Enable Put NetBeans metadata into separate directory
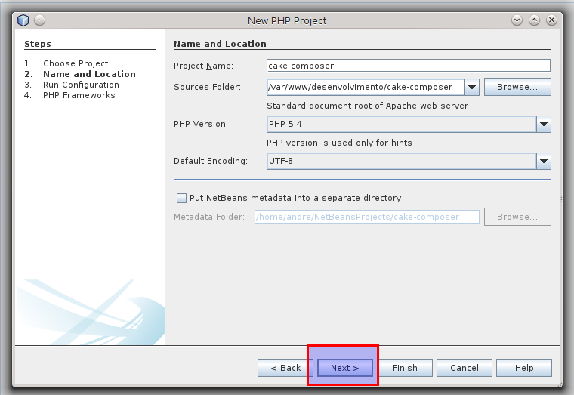The width and height of the screenshot is (574, 395). click(x=181, y=198)
